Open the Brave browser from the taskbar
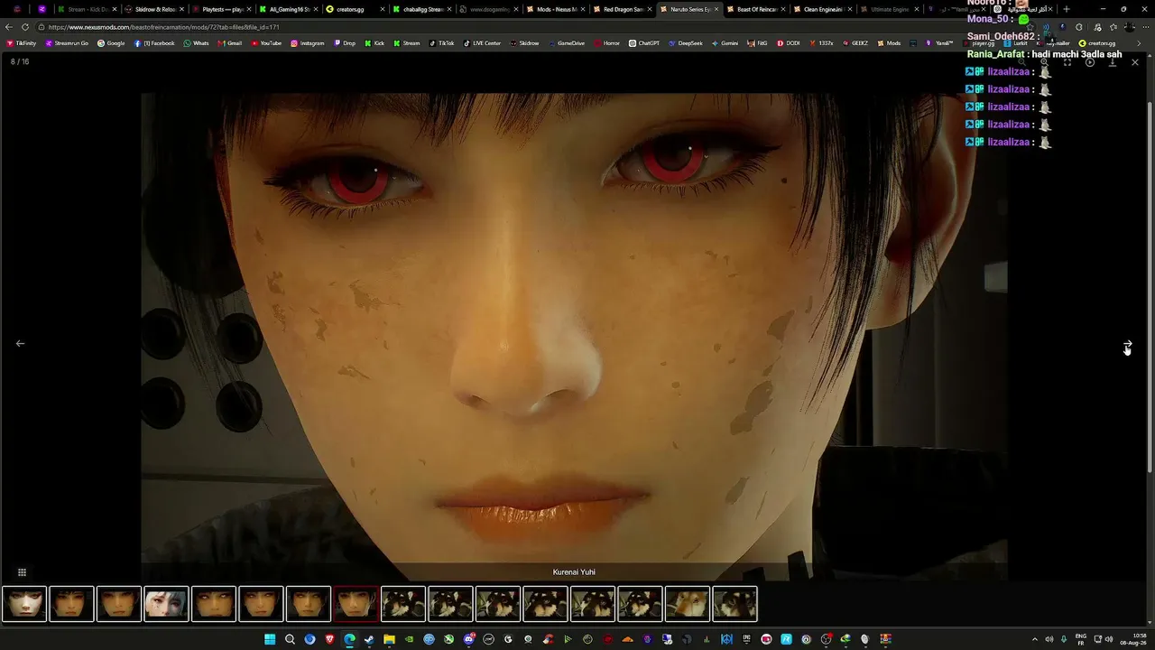The width and height of the screenshot is (1155, 650). 329,639
